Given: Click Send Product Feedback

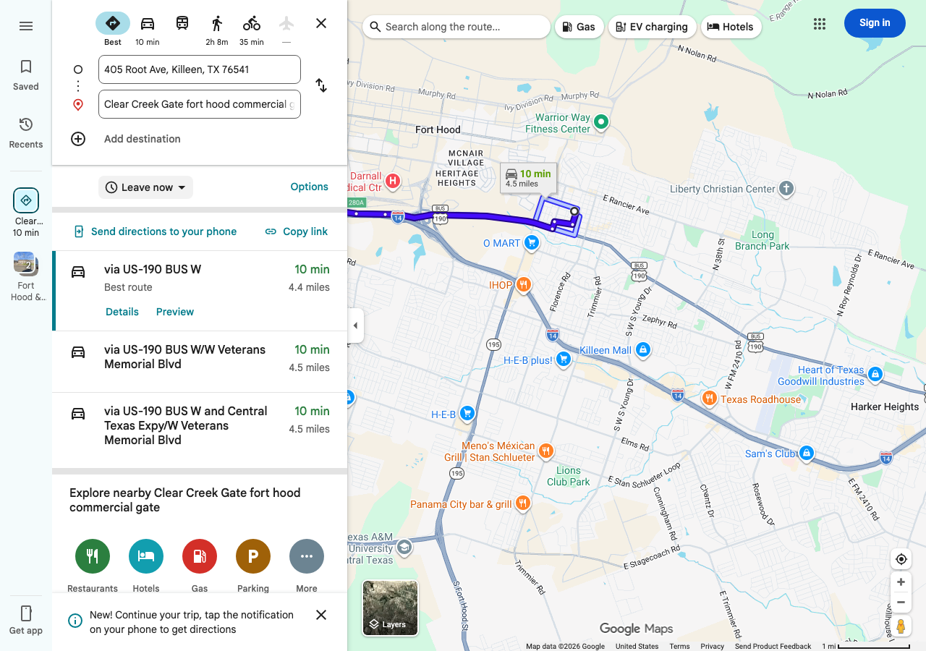Looking at the screenshot, I should [x=773, y=646].
